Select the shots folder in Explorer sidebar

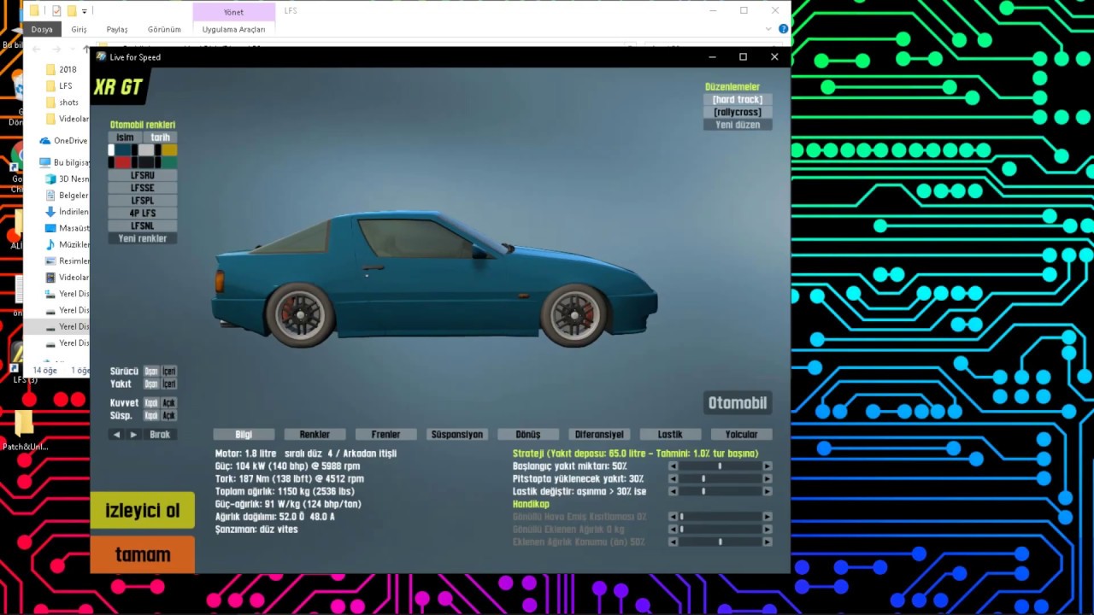click(69, 102)
